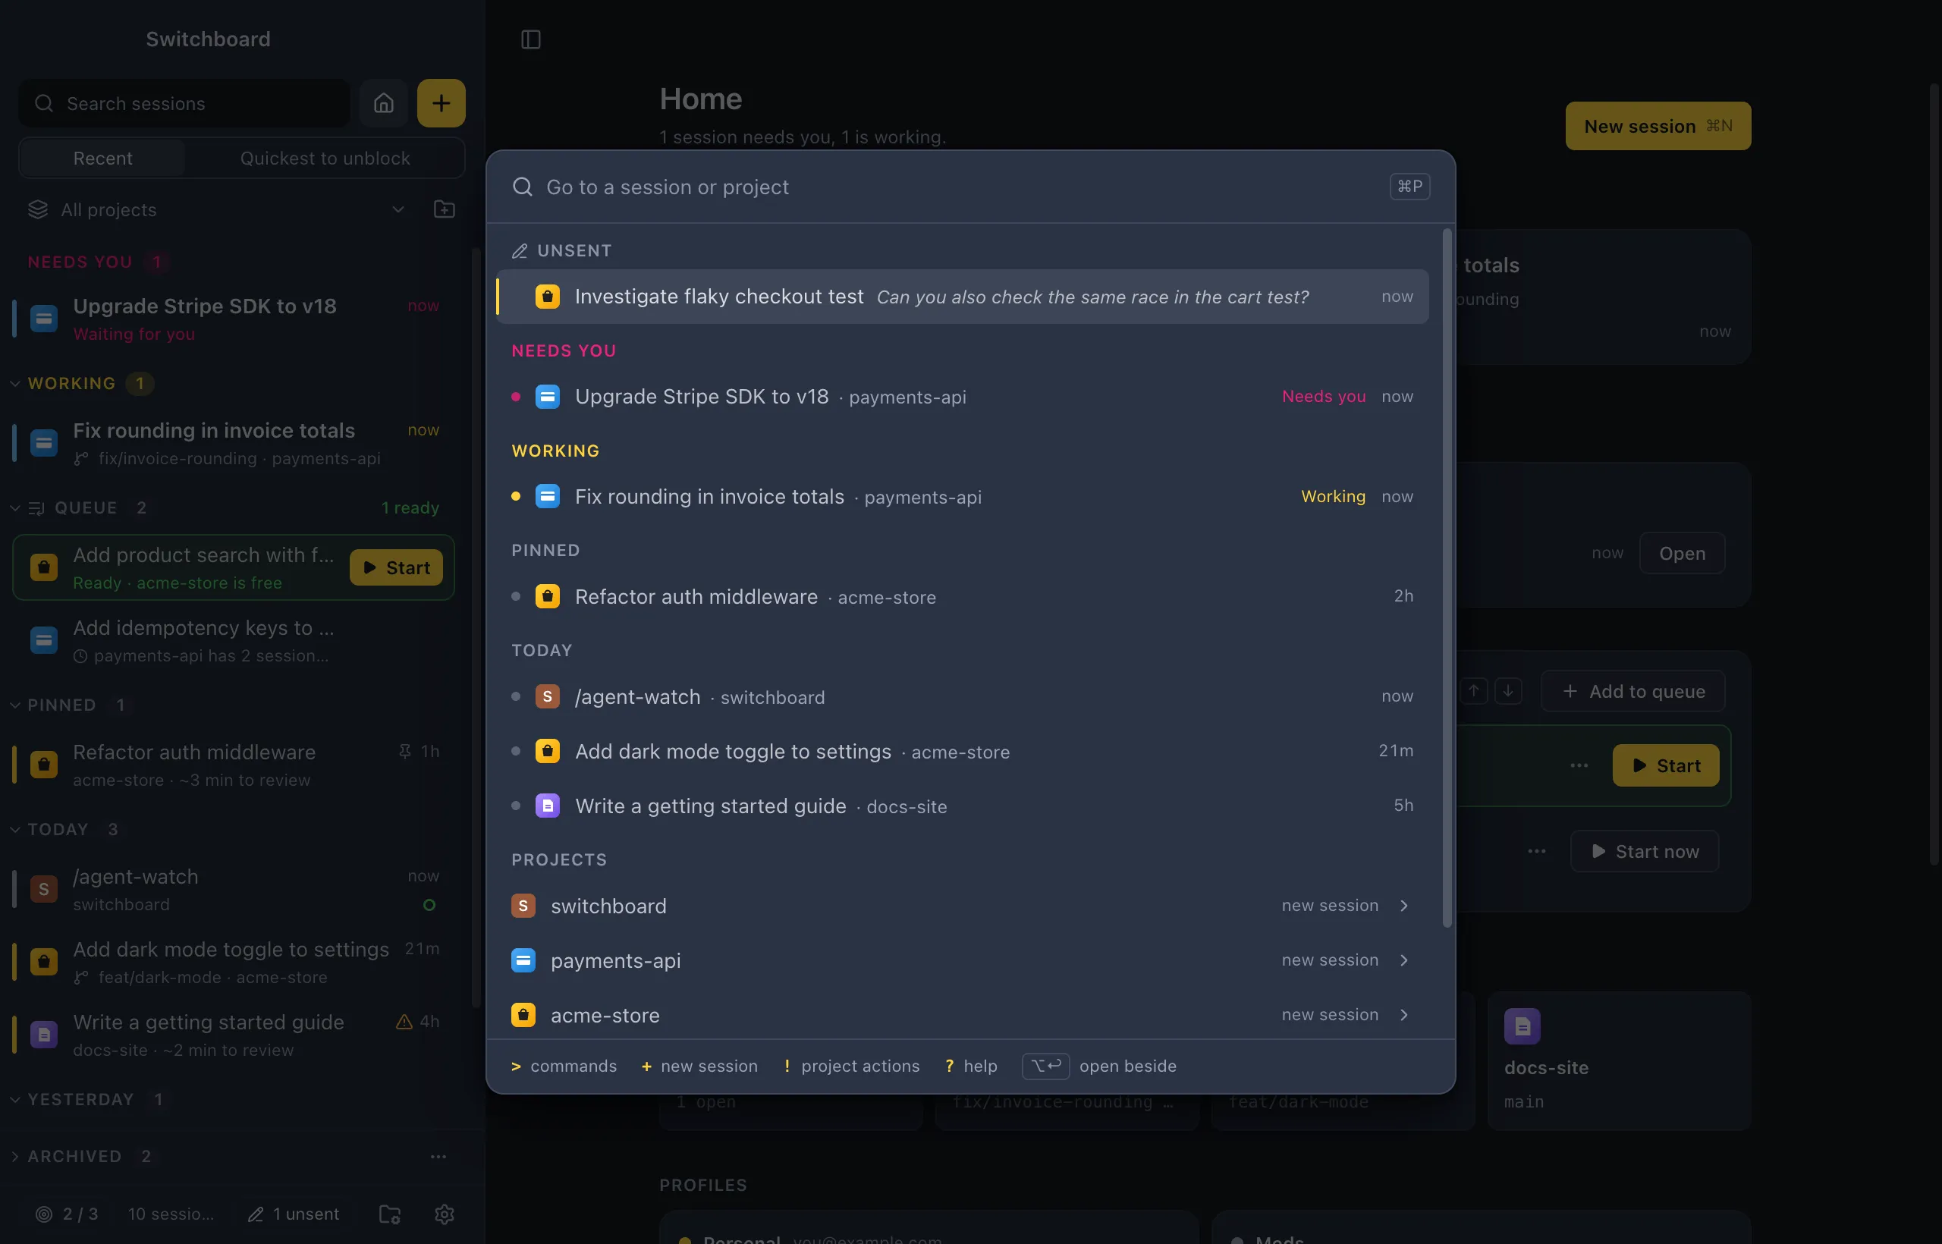Viewport: 1942px width, 1244px height.
Task: Click the Search sessions field
Action: [x=184, y=102]
